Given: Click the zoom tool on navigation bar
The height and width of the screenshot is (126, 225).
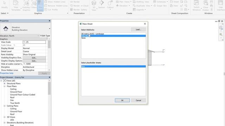Looking at the screenshot, I should (221, 34).
